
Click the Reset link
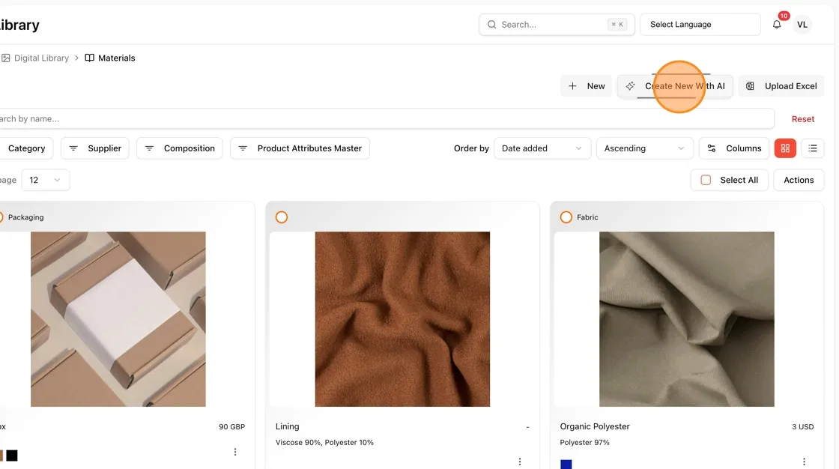(x=802, y=119)
